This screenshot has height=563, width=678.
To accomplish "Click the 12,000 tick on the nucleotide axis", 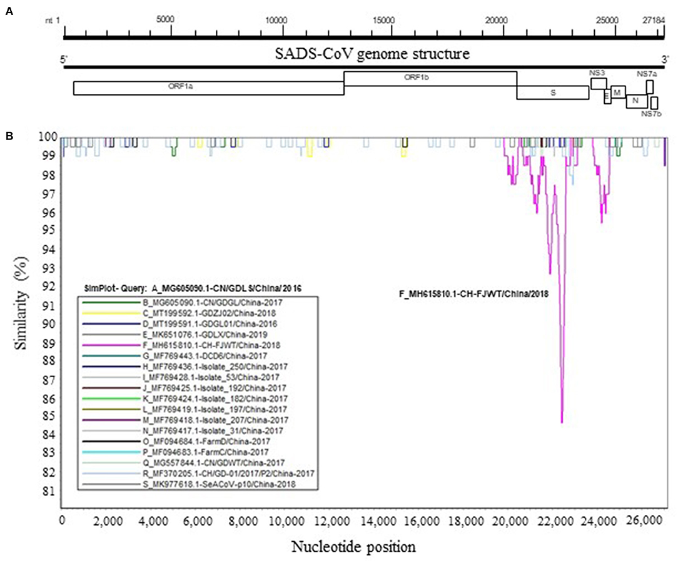I will pyautogui.click(x=333, y=521).
